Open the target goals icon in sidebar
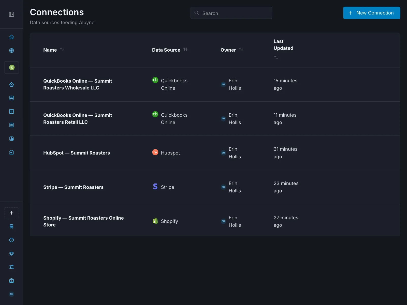Viewport: 407px width, 305px height. tap(11, 51)
